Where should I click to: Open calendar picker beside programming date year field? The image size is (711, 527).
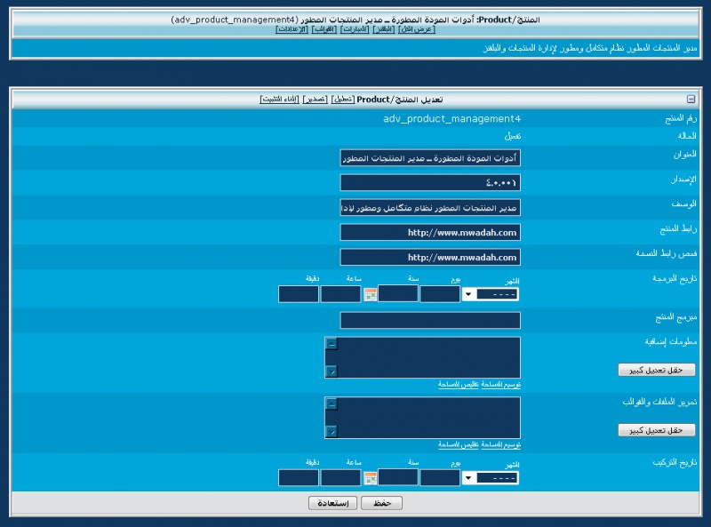[371, 294]
